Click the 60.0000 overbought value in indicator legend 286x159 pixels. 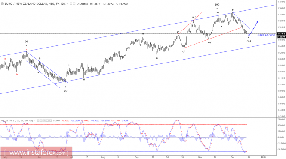tap(65, 120)
